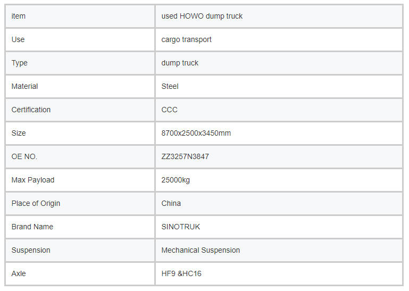Click the '25000kg' max payload value
Viewport: 409px width, 291px height.
(x=176, y=180)
